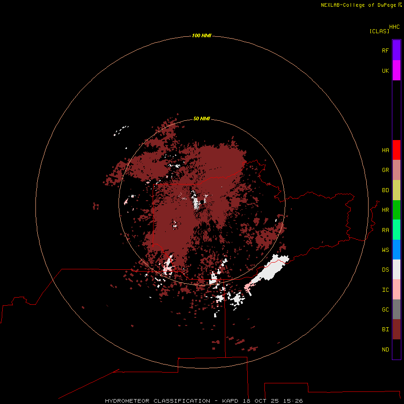Click the GR legend label

385,170
